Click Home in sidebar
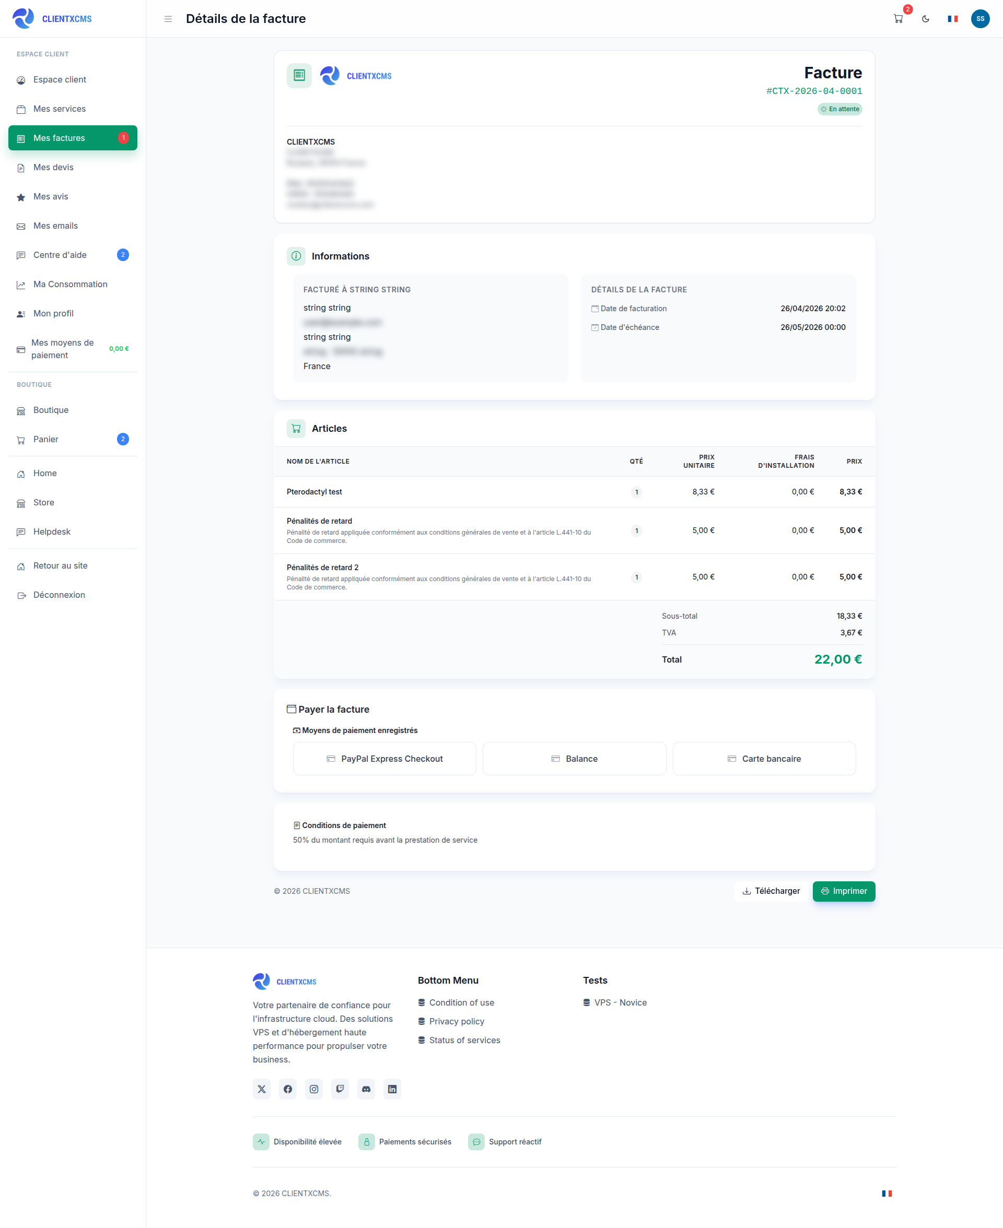This screenshot has height=1228, width=1003. click(x=73, y=474)
